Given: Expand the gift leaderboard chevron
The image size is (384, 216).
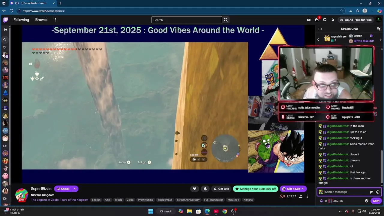Looking at the screenshot, I should 380,40.
